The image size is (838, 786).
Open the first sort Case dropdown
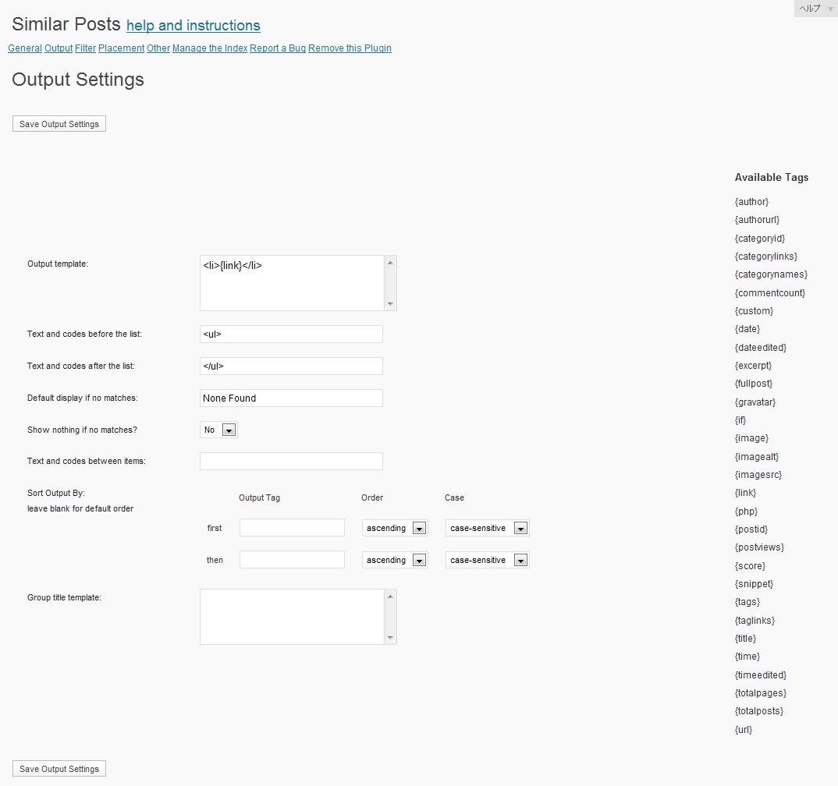488,528
